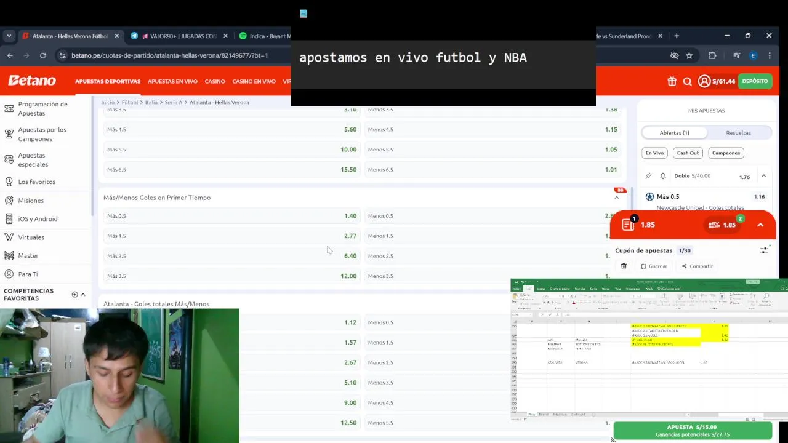This screenshot has height=443, width=788.
Task: Click the green Depósito button
Action: click(x=755, y=81)
